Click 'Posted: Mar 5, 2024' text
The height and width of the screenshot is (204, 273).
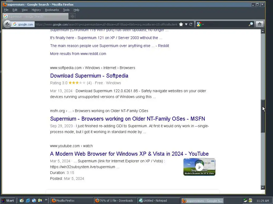point(67,178)
